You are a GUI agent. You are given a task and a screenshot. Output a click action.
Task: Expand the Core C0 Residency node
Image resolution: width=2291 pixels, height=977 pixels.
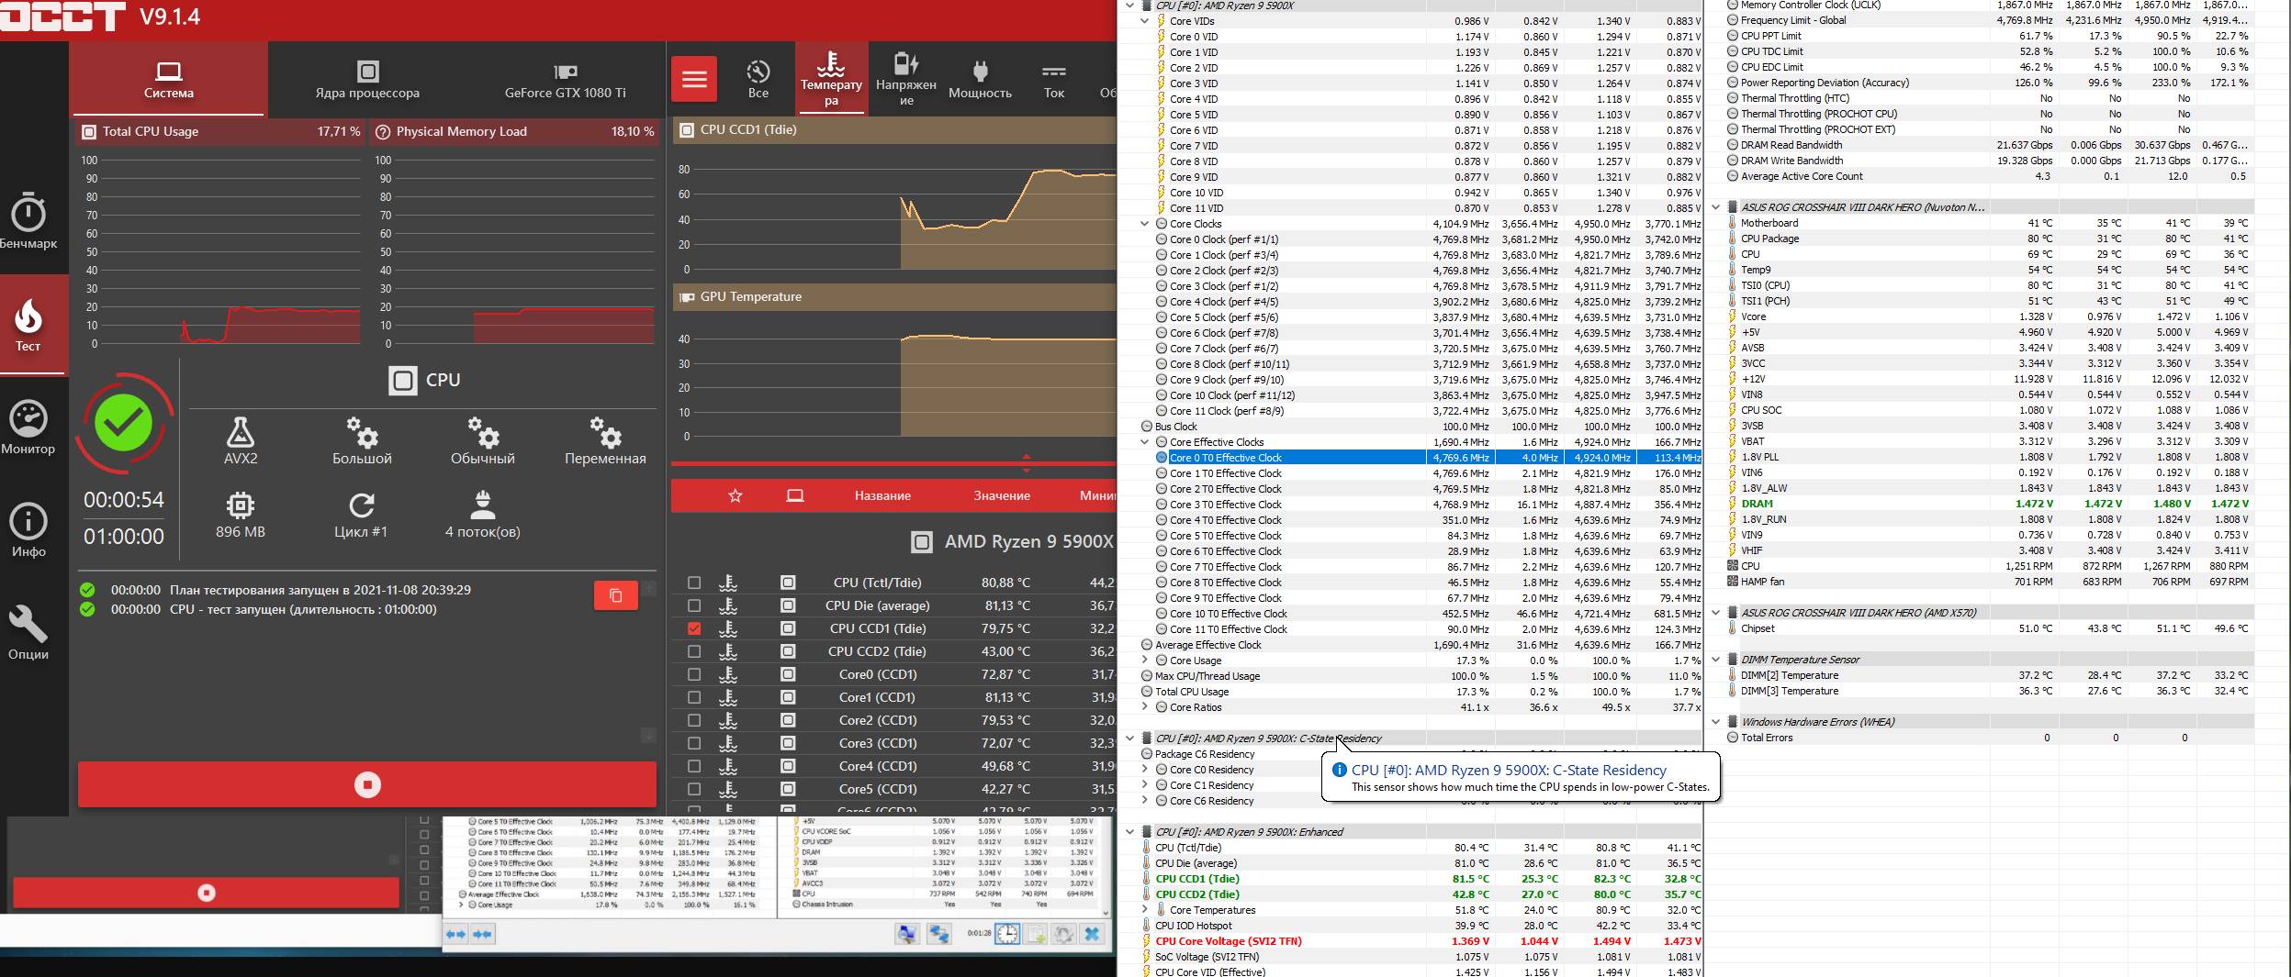tap(1145, 770)
